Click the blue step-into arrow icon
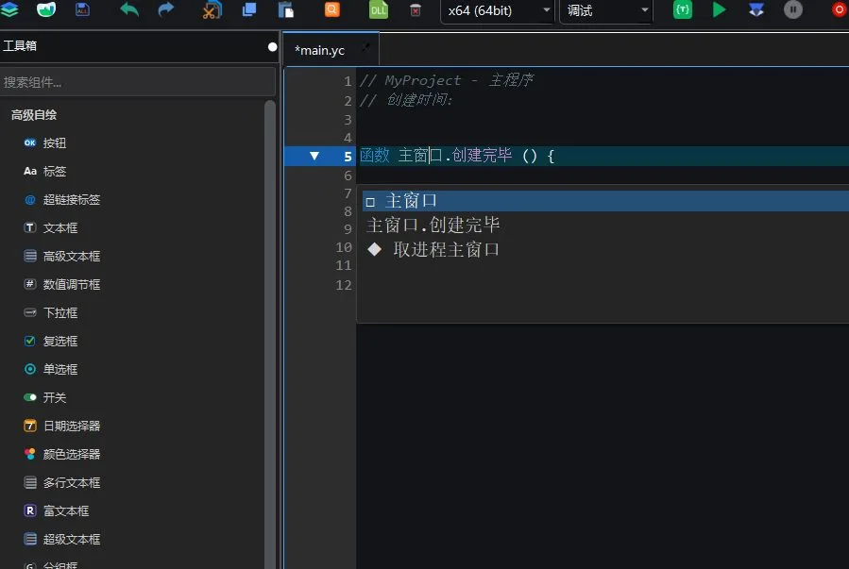 (756, 9)
